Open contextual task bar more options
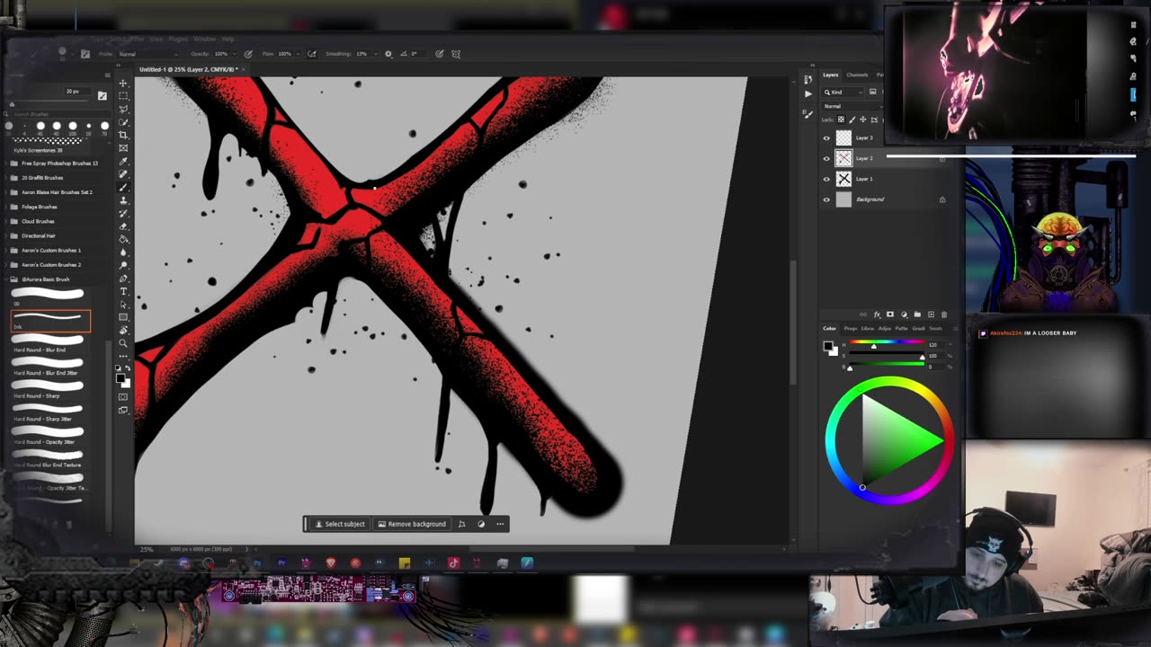Viewport: 1151px width, 647px height. click(500, 524)
